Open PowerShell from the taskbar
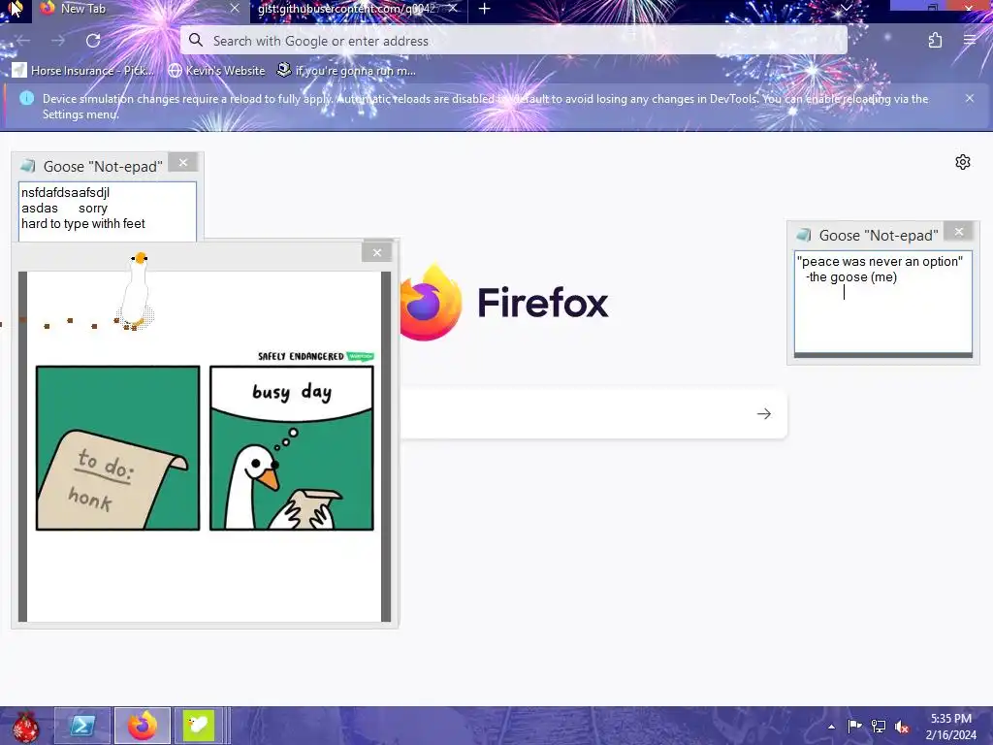The width and height of the screenshot is (993, 745). click(x=82, y=726)
